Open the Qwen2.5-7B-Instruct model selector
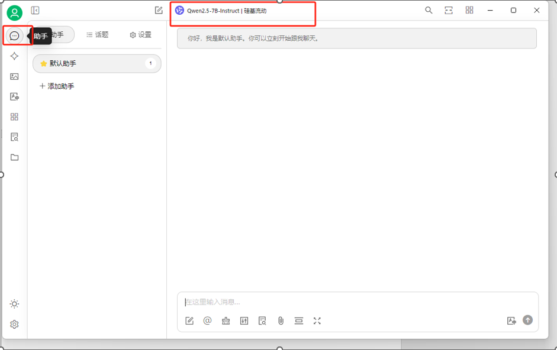Screen dimensions: 557x350 pos(221,11)
